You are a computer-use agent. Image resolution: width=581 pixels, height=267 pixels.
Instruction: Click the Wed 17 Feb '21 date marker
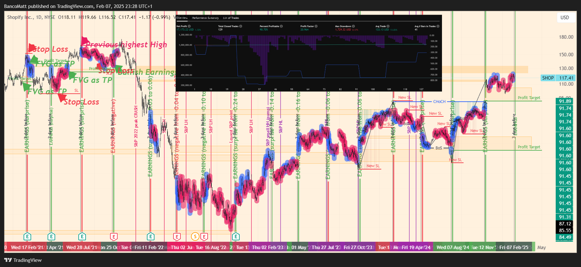pos(27,247)
